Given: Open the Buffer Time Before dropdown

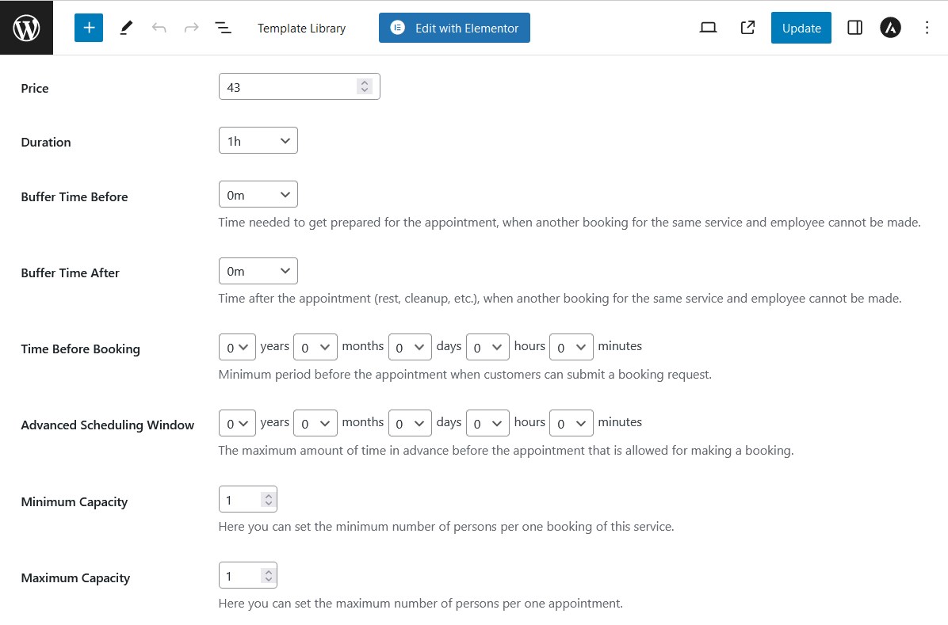Looking at the screenshot, I should pyautogui.click(x=258, y=195).
